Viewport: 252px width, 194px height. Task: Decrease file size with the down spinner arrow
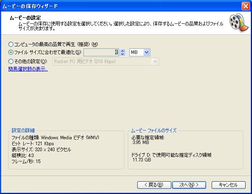[x=123, y=54]
